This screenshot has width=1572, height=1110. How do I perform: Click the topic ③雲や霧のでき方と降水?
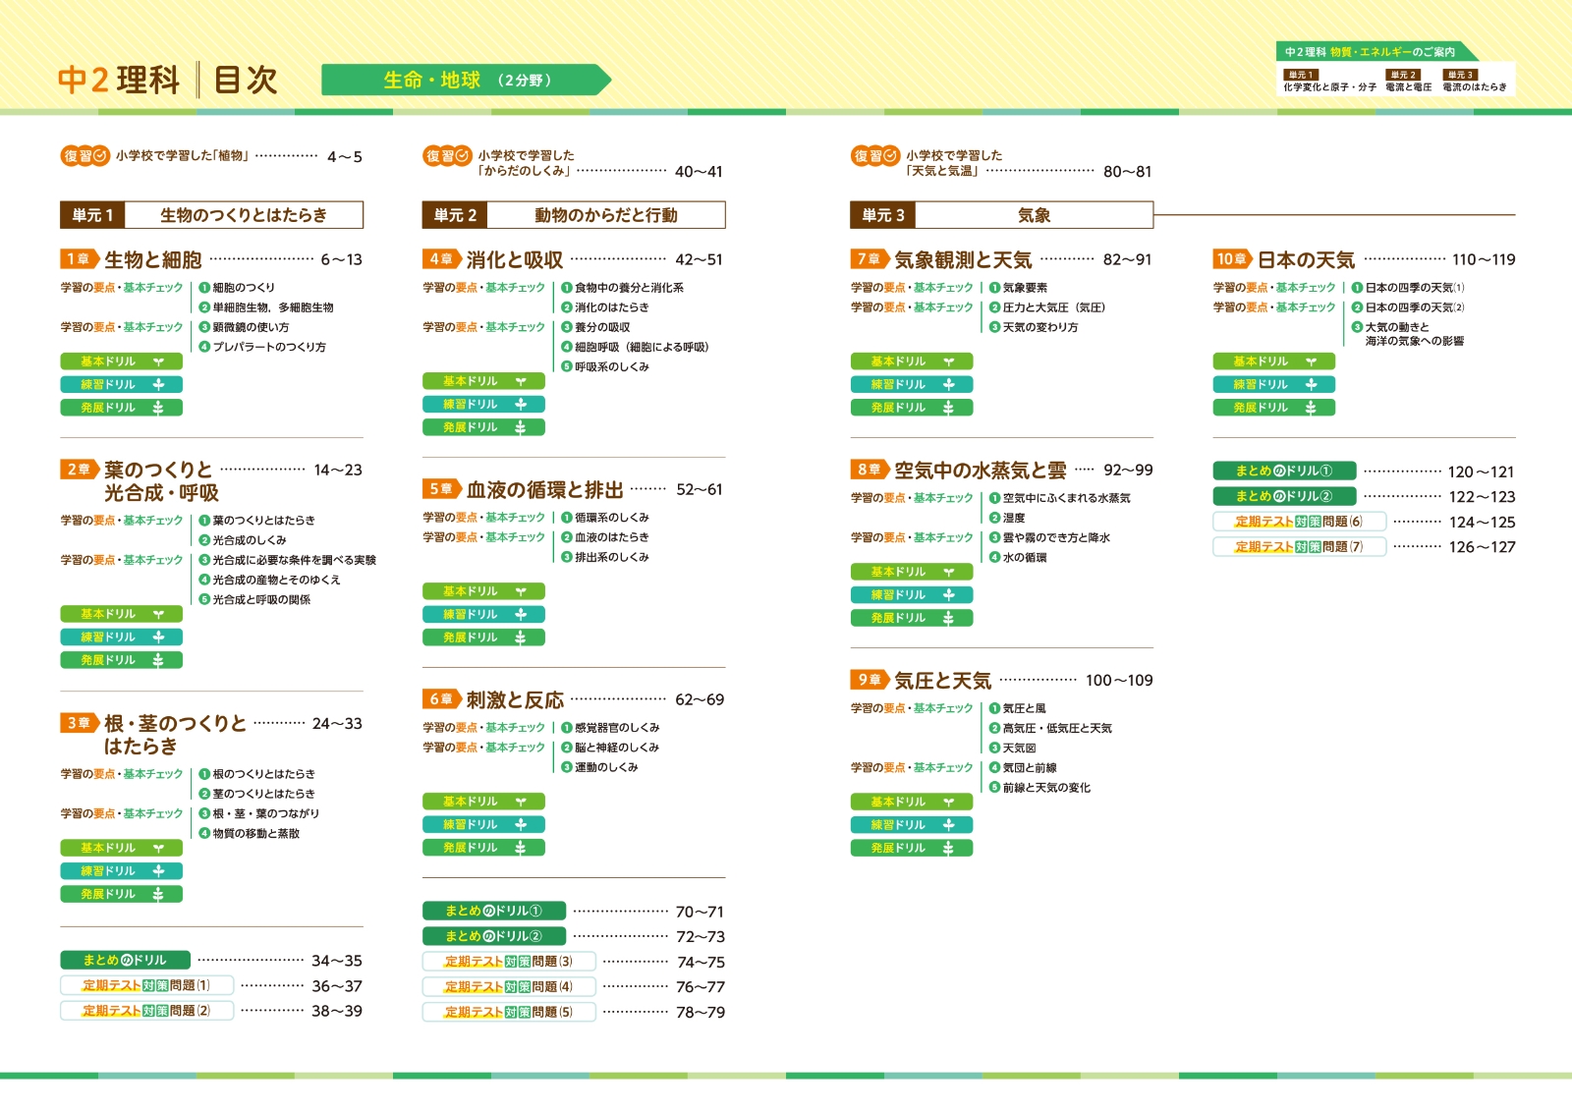pos(1049,537)
